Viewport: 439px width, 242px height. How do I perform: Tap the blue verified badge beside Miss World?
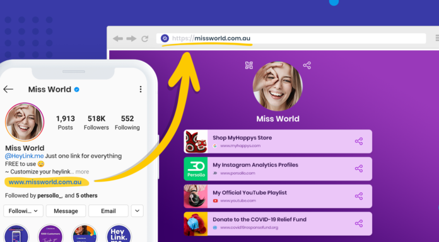[77, 89]
